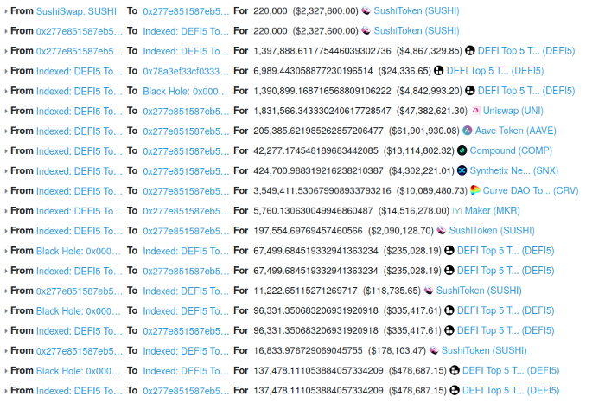
Task: Click the ($14,516,278.00) Maker value
Action: (414, 211)
